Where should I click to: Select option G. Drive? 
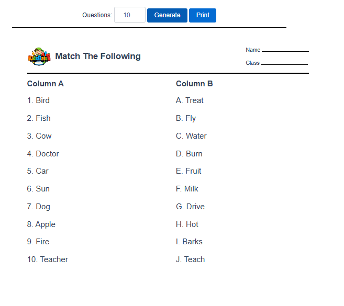(x=191, y=207)
